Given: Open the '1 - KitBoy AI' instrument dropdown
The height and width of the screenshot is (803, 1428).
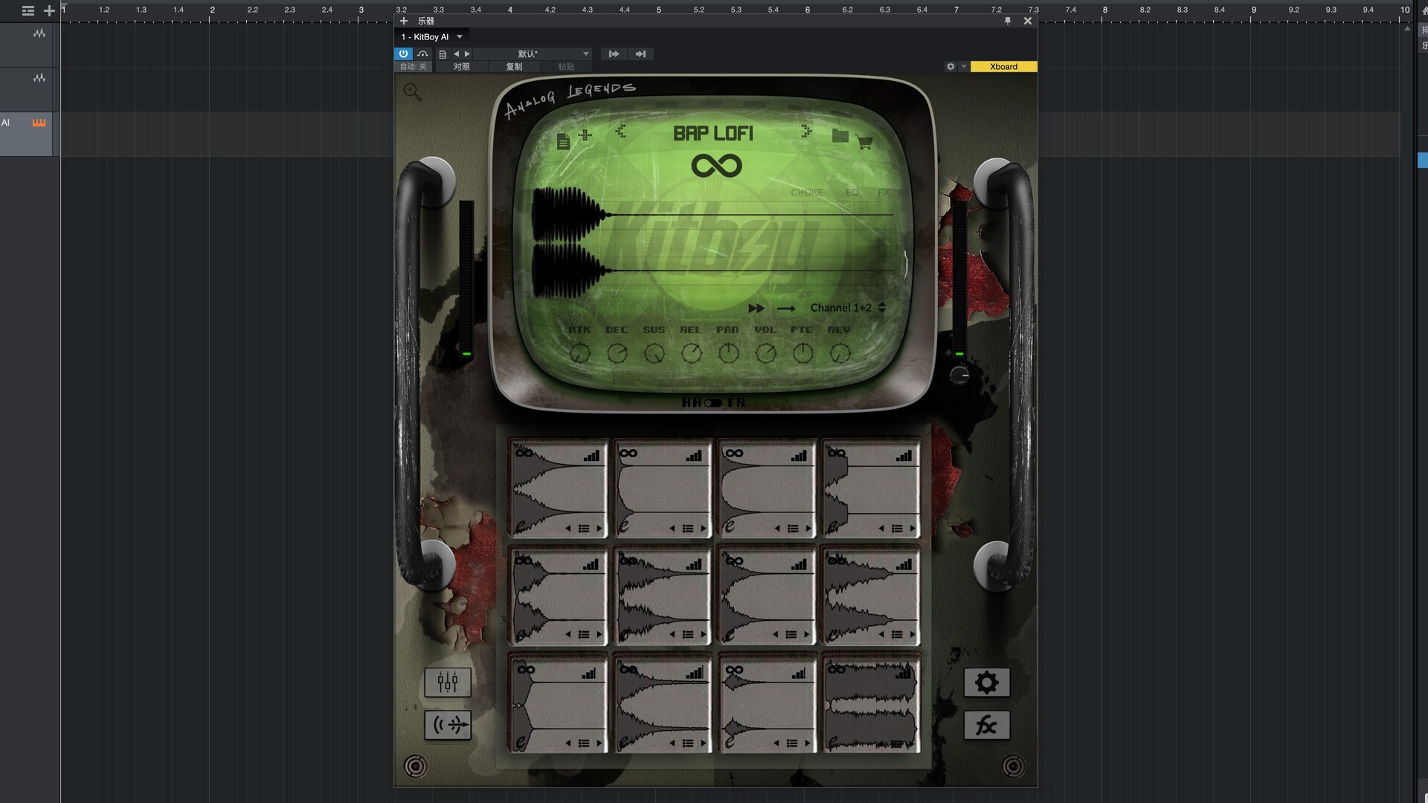Looking at the screenshot, I should tap(432, 36).
